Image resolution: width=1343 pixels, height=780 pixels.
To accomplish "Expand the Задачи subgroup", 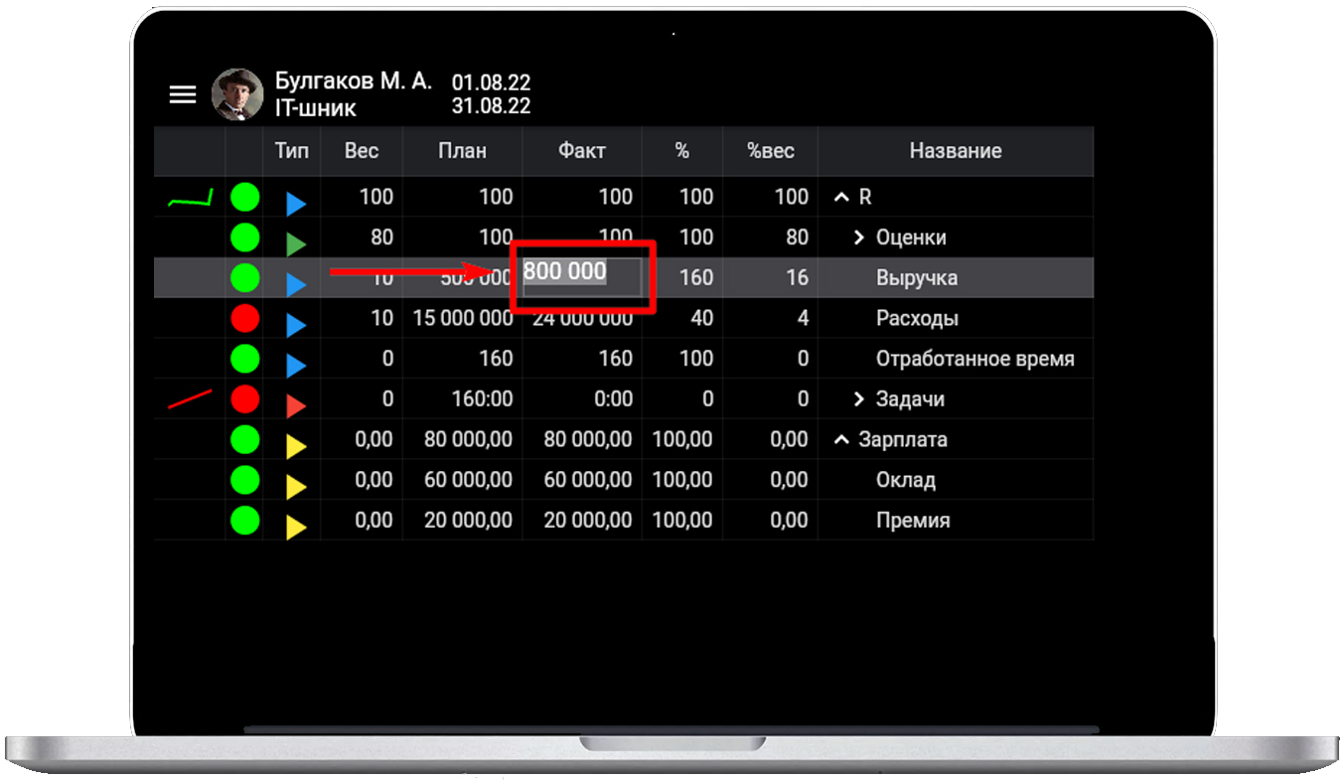I will tap(860, 399).
